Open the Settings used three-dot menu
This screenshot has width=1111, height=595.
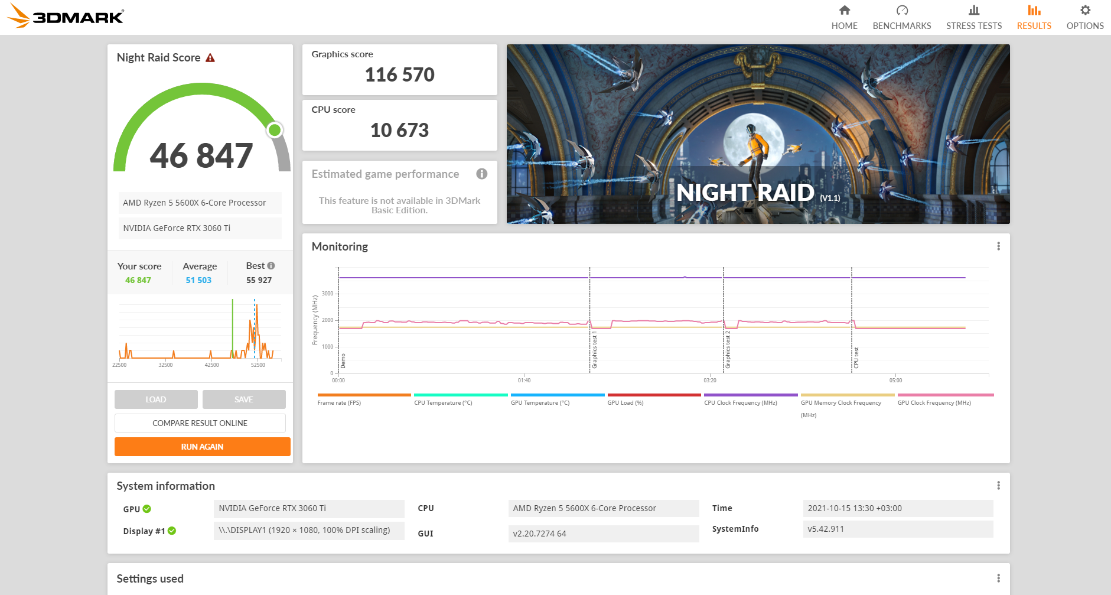tap(999, 578)
